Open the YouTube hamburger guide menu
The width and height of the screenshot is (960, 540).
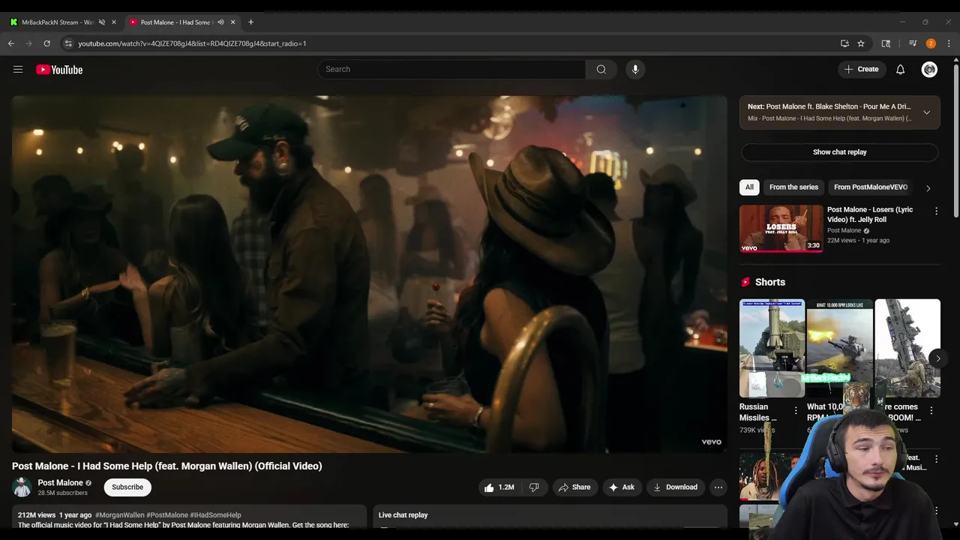18,69
